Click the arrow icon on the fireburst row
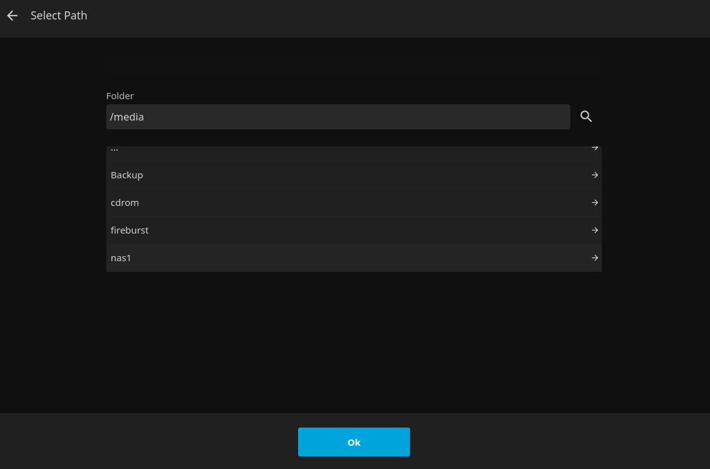The image size is (710, 469). [x=594, y=230]
